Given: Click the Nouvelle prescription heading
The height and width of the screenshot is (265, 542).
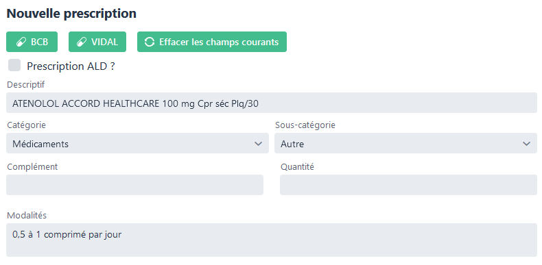Looking at the screenshot, I should coord(71,14).
